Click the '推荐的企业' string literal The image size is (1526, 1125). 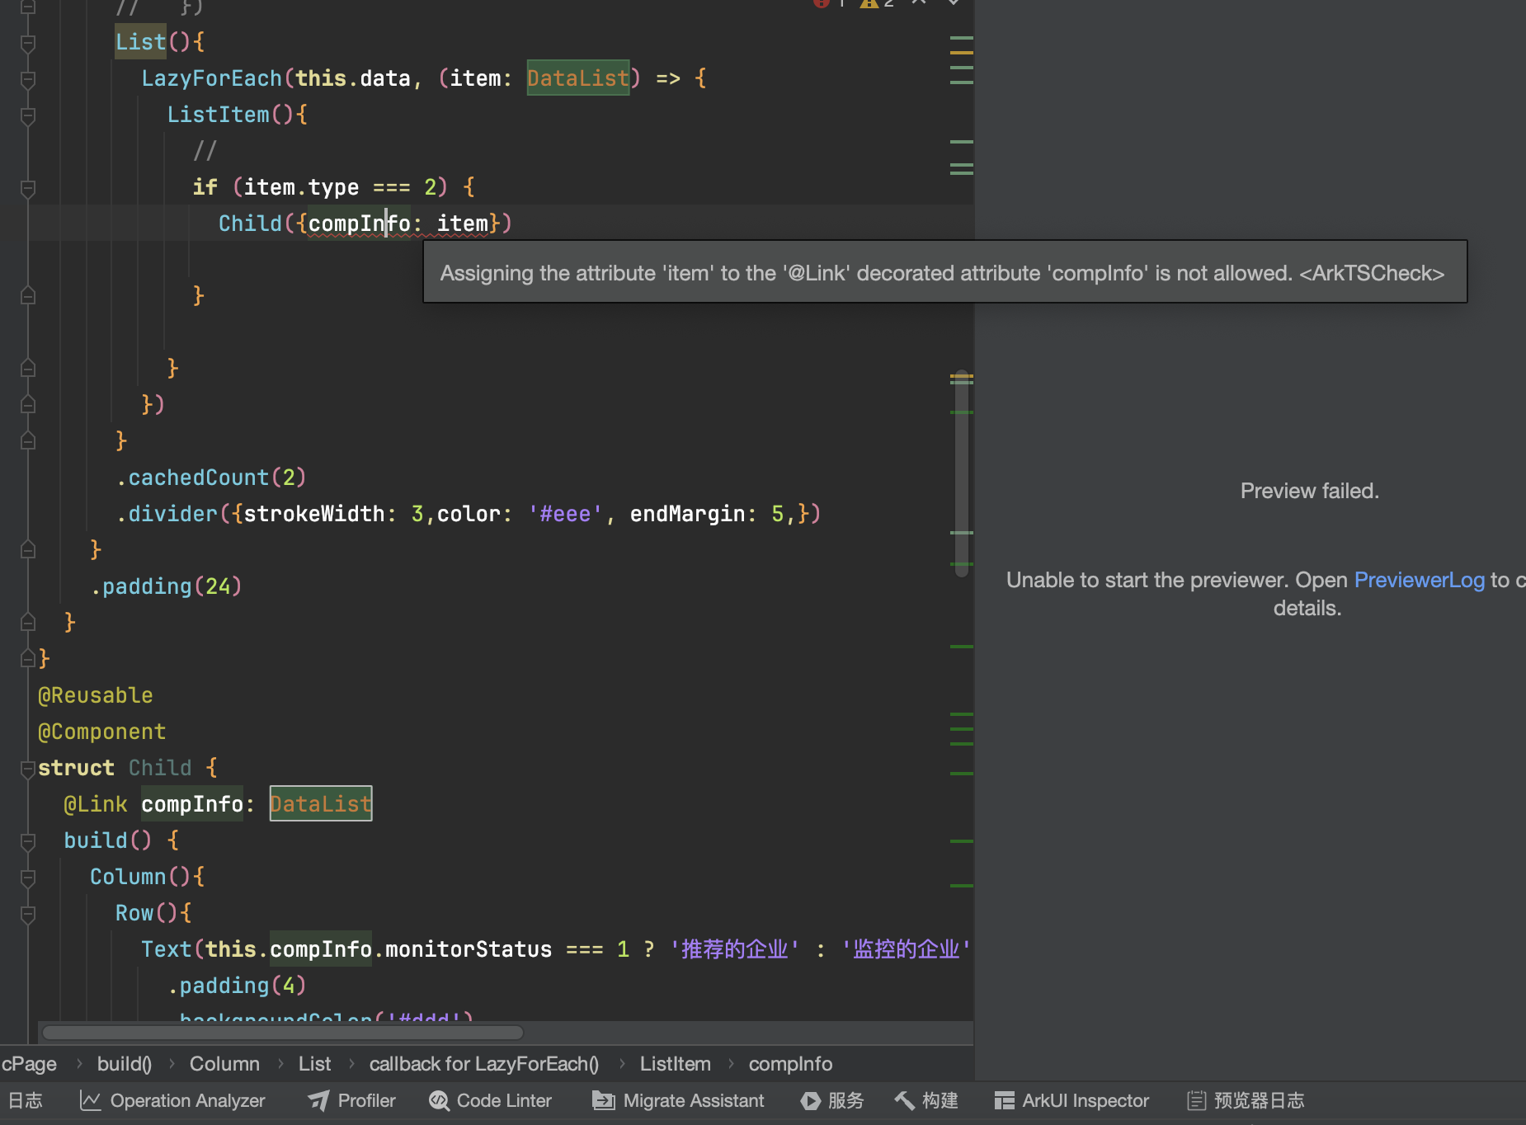coord(734,949)
